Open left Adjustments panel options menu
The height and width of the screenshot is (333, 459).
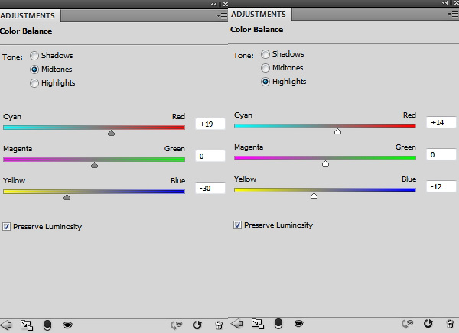[x=222, y=15]
